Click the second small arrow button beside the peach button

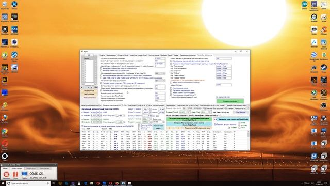(x=178, y=128)
